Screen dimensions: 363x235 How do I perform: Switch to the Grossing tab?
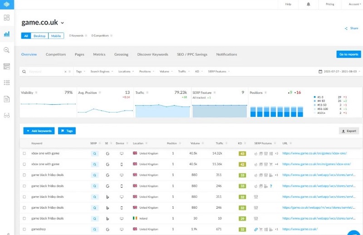pyautogui.click(x=121, y=54)
